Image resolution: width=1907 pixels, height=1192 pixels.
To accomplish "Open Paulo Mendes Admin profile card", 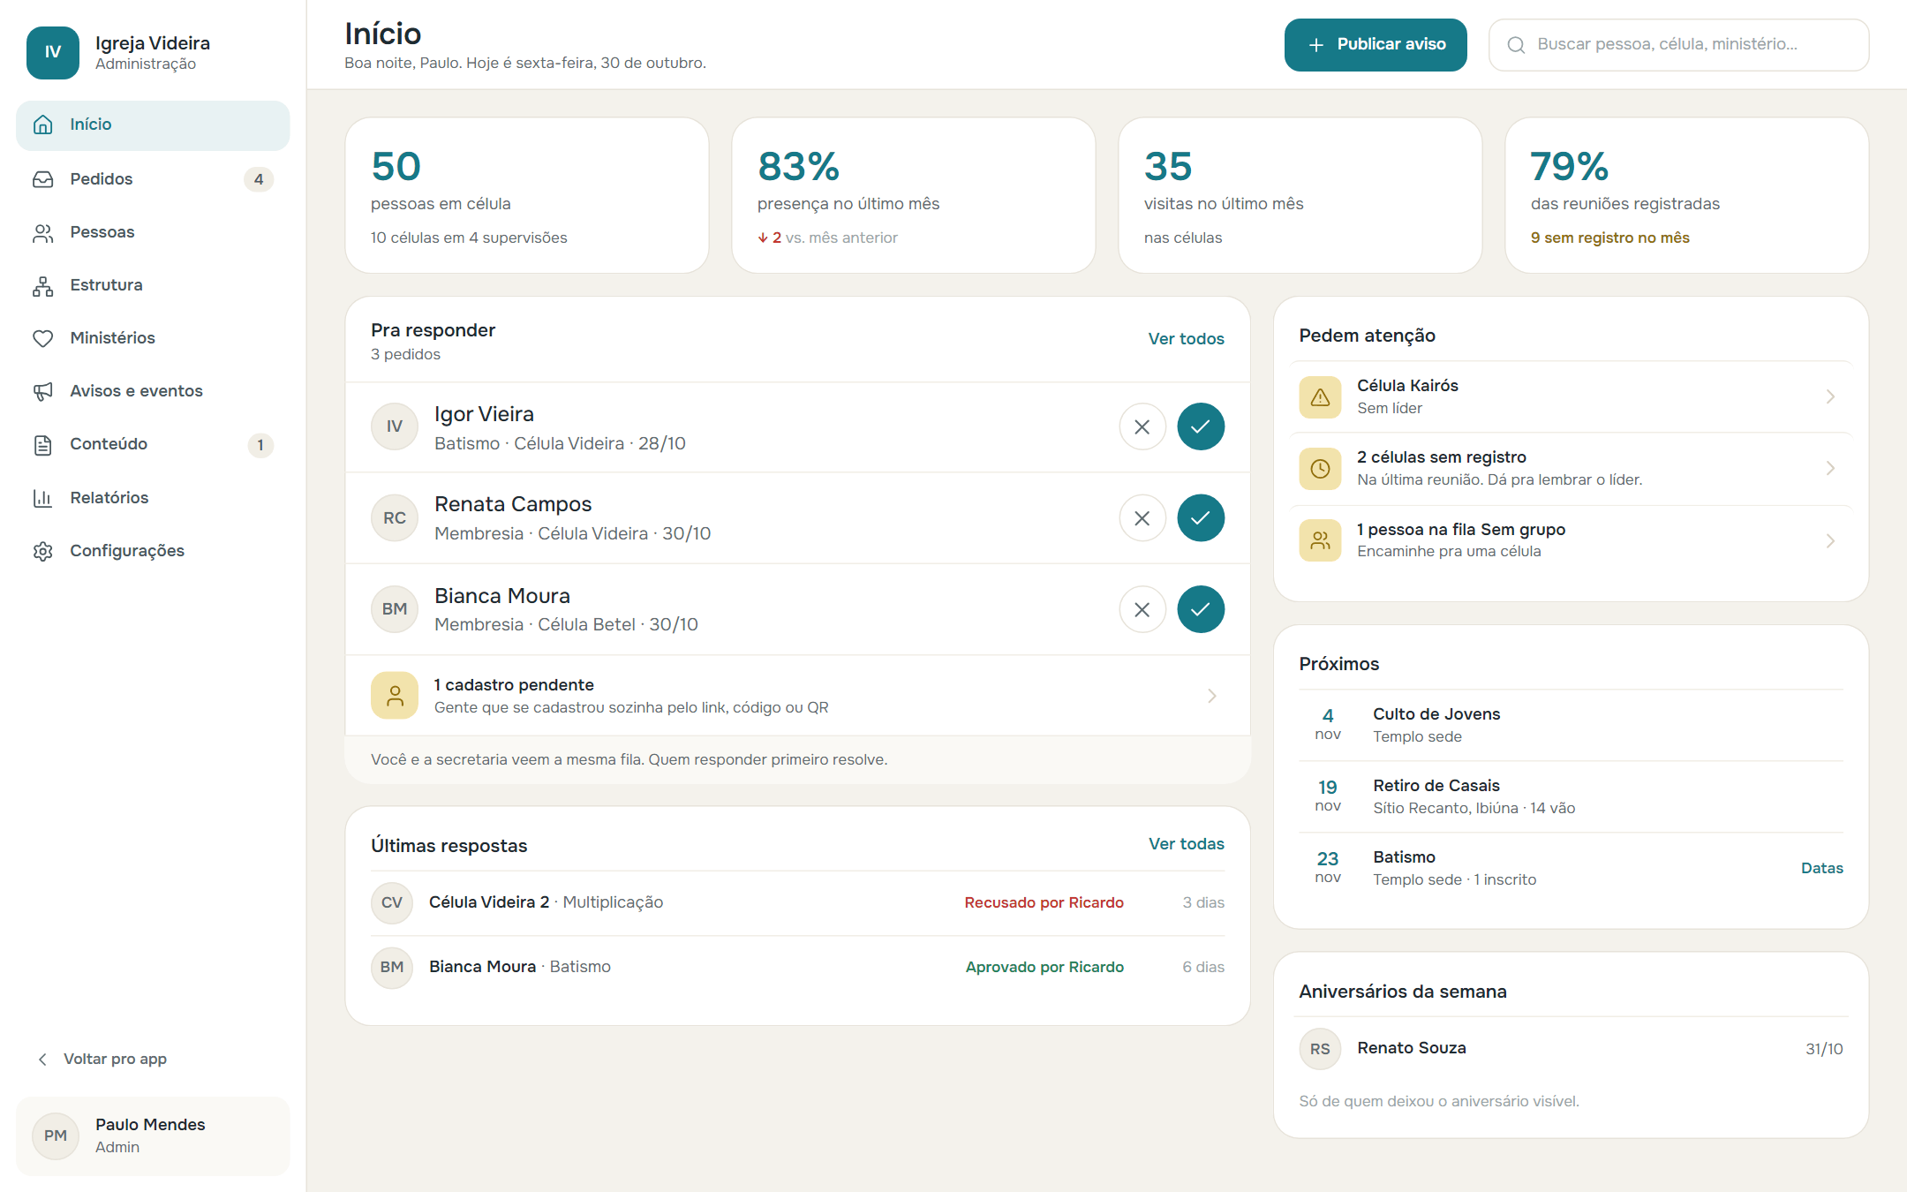I will (x=153, y=1135).
